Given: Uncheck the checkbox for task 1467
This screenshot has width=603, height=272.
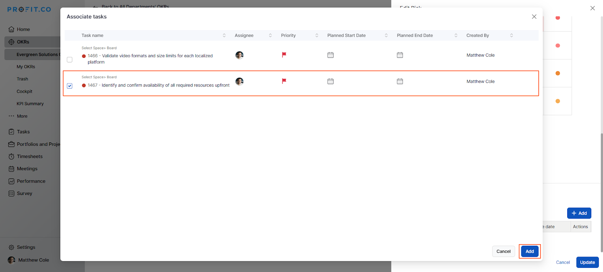Looking at the screenshot, I should (x=70, y=86).
